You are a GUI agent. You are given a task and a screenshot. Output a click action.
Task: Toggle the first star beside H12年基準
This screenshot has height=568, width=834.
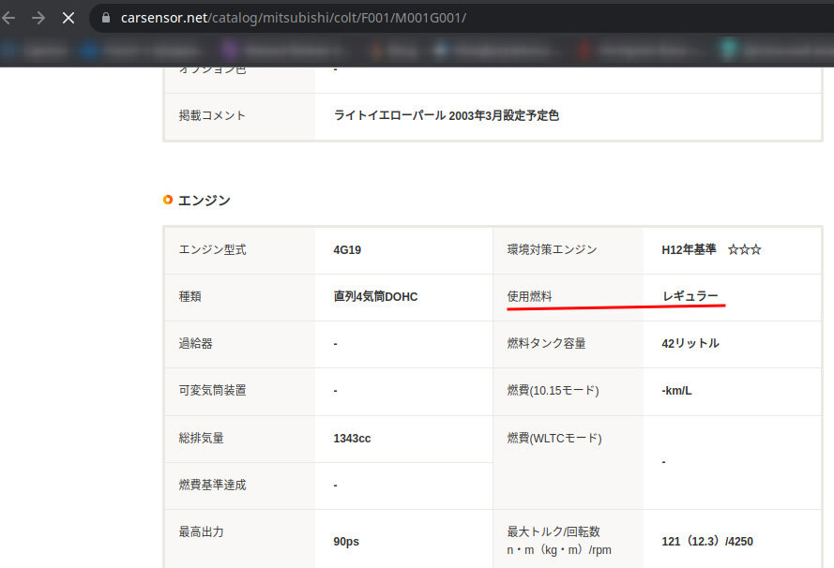[733, 249]
